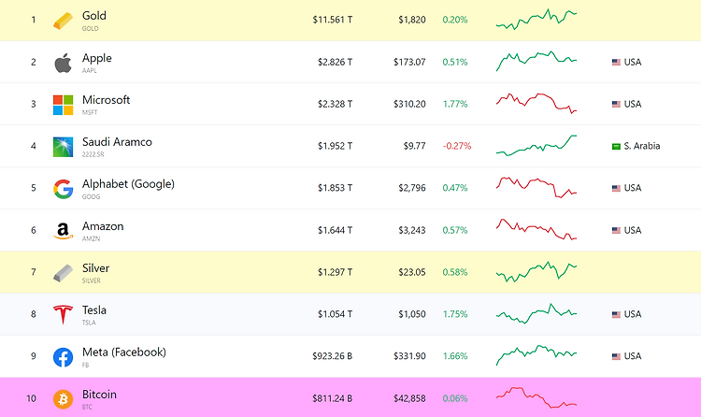This screenshot has height=417, width=701.
Task: Click the USA flag in Meta row
Action: 616,356
